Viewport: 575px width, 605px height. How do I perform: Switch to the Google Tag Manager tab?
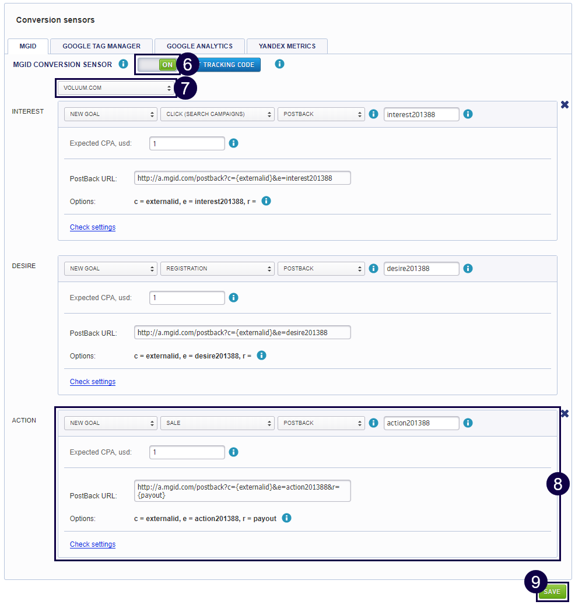point(101,46)
